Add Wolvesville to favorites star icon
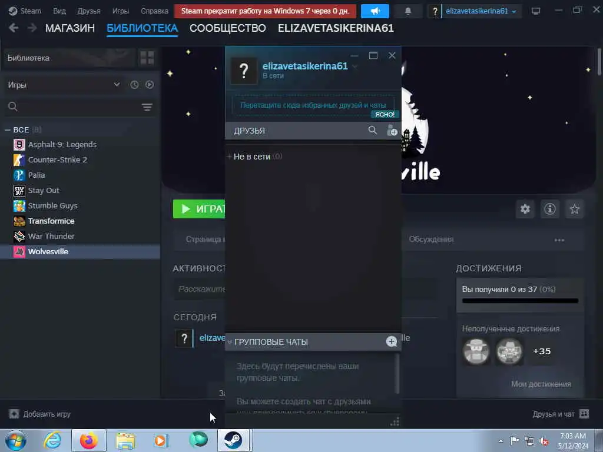This screenshot has height=452, width=603. (x=575, y=209)
